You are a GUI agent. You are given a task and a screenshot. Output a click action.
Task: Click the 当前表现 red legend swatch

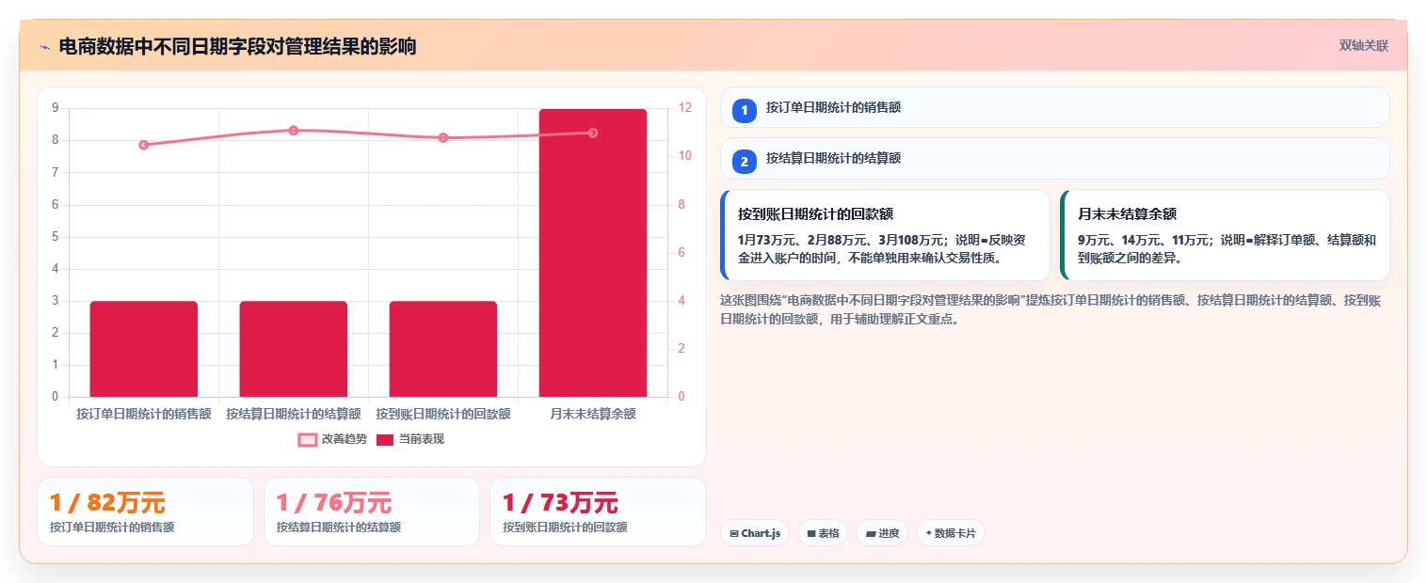tap(385, 439)
